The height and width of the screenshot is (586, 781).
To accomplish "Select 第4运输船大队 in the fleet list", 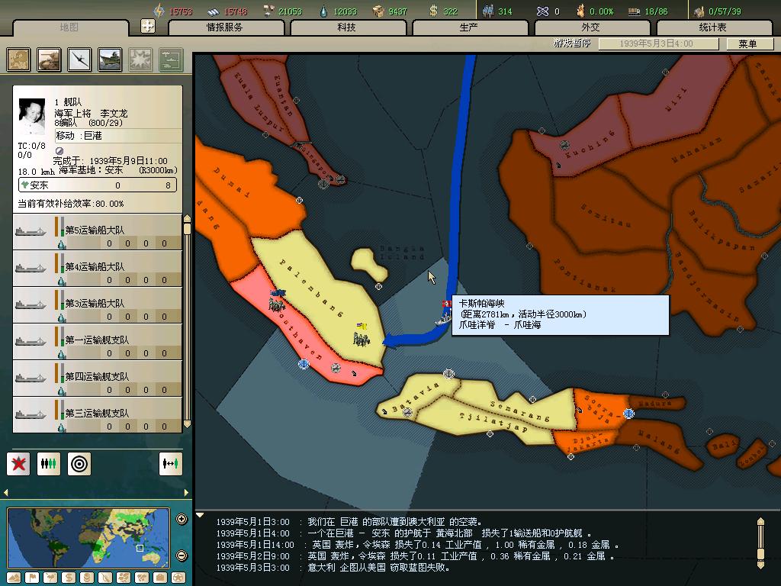I will [x=97, y=269].
